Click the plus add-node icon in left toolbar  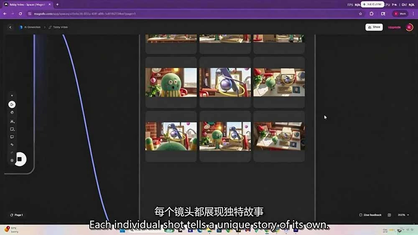tap(12, 95)
